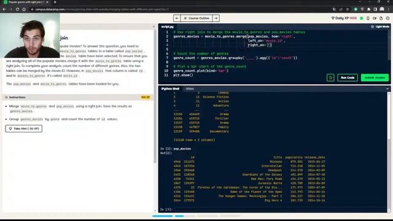Click the translate page icon
The height and width of the screenshot is (221, 393).
point(334,9)
